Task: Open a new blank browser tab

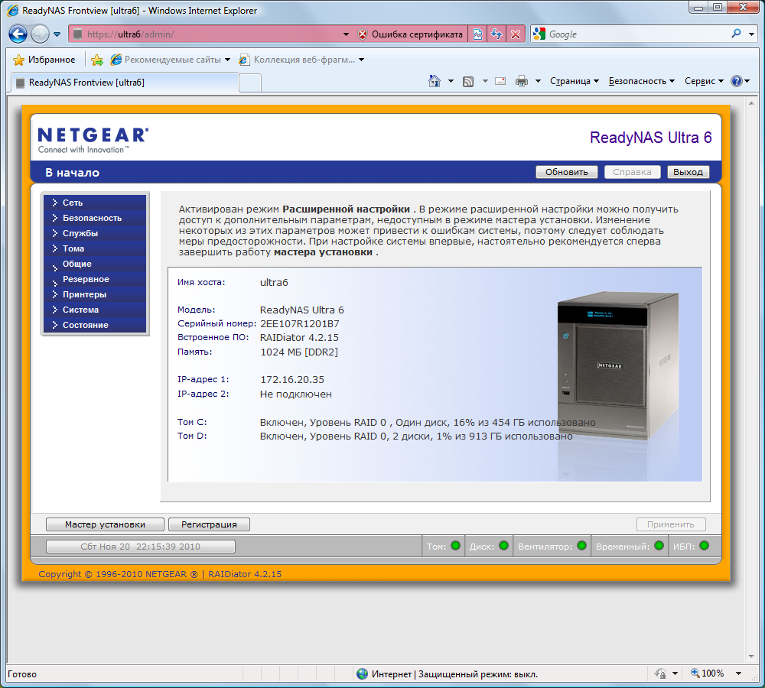Action: 250,83
